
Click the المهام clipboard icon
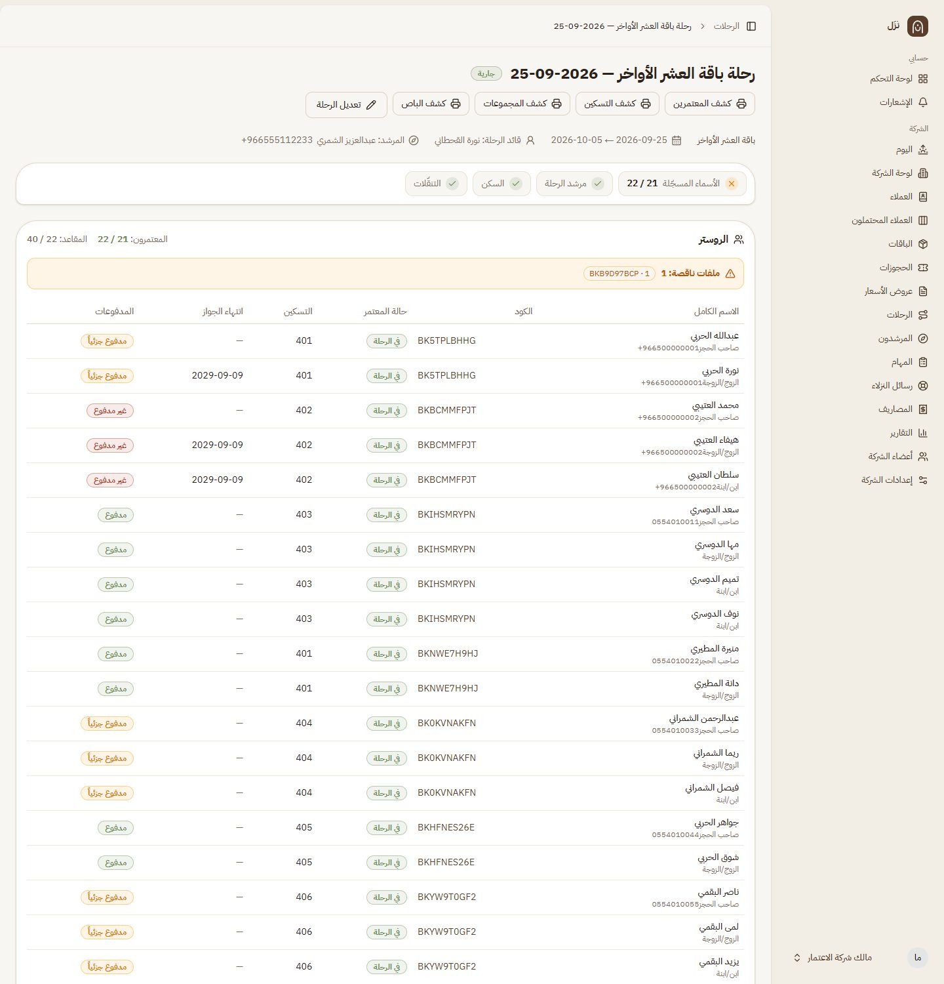pyautogui.click(x=923, y=362)
